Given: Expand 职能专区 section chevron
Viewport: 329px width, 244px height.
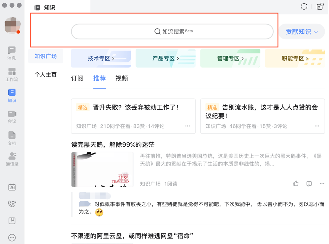Looking at the screenshot, I should pyautogui.click(x=307, y=58).
